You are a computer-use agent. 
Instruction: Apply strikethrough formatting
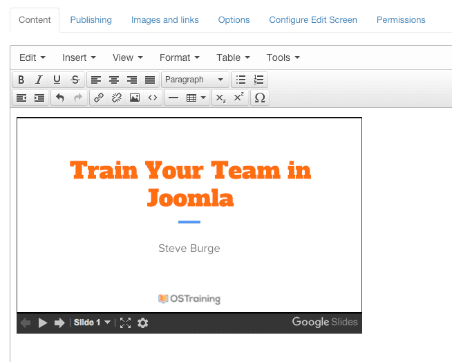[x=75, y=80]
